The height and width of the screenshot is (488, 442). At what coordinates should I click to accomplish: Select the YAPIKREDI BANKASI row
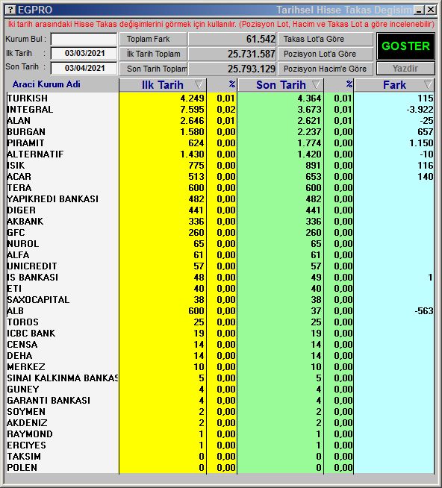coord(220,199)
